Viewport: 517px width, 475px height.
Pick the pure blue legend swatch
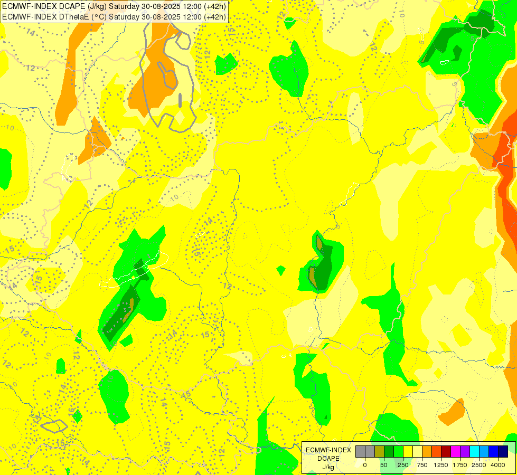494,452
